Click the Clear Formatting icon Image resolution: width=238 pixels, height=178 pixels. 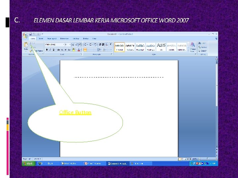(80, 44)
